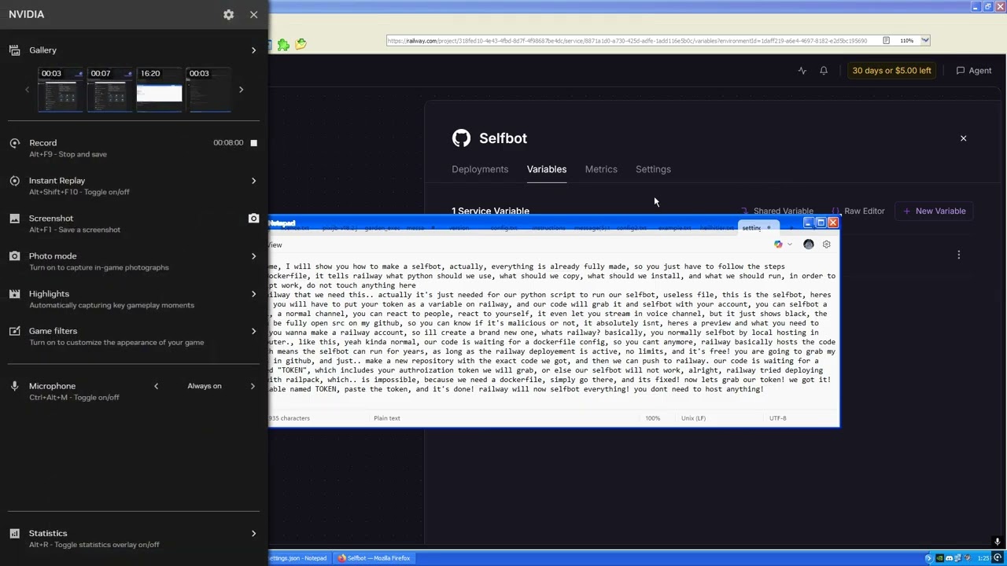
Task: Close the NVIDIA overlay panel
Action: click(253, 14)
